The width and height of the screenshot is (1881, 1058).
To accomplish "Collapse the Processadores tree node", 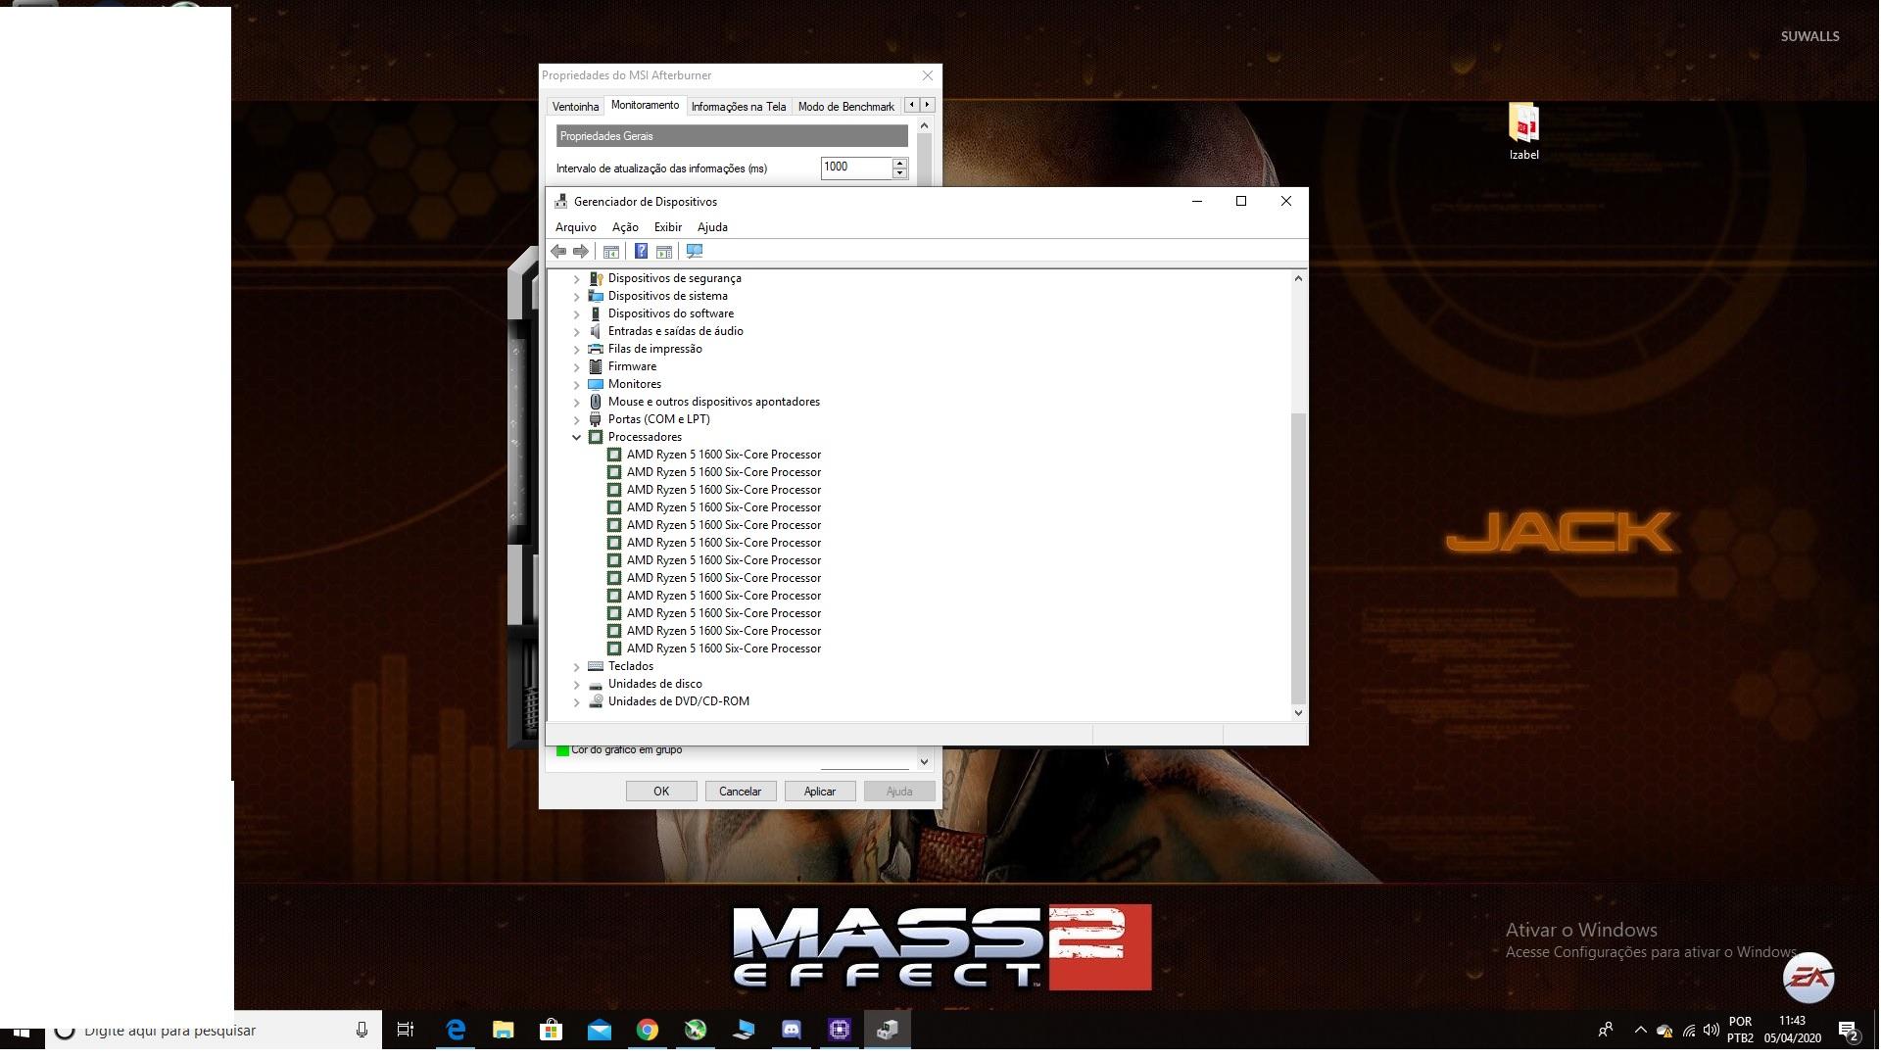I will point(577,437).
